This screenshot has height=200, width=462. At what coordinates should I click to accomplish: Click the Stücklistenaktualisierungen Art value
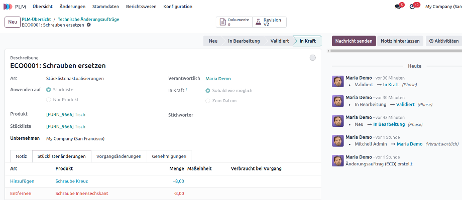[x=75, y=79]
